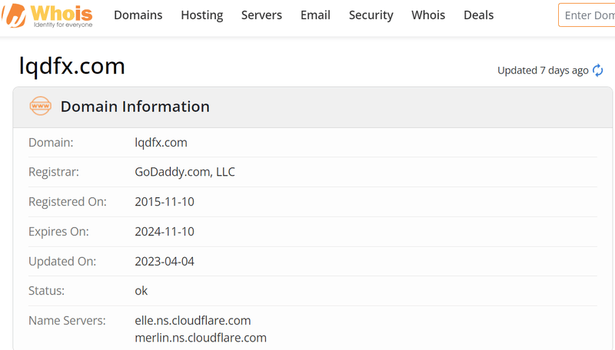Open the Deals page
This screenshot has height=350, width=615.
pos(478,15)
